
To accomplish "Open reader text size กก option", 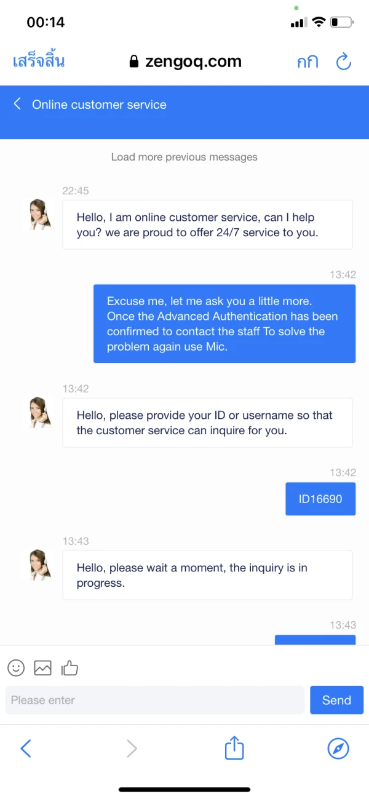I will 307,62.
